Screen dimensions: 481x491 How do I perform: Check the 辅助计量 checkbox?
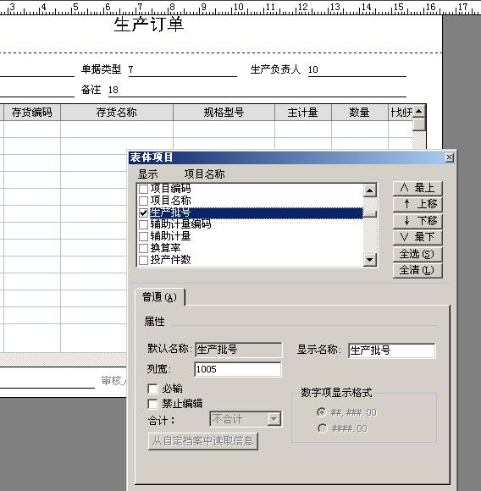(143, 236)
